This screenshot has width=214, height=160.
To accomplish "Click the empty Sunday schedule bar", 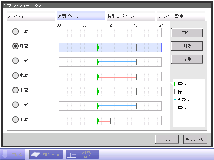I will tap(110, 33).
